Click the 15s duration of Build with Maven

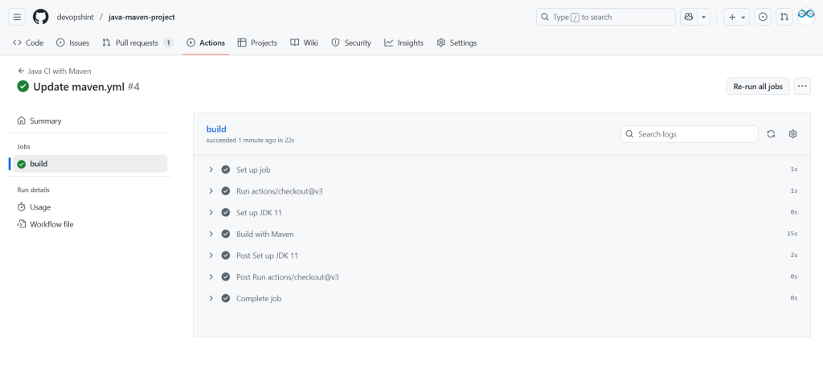792,234
